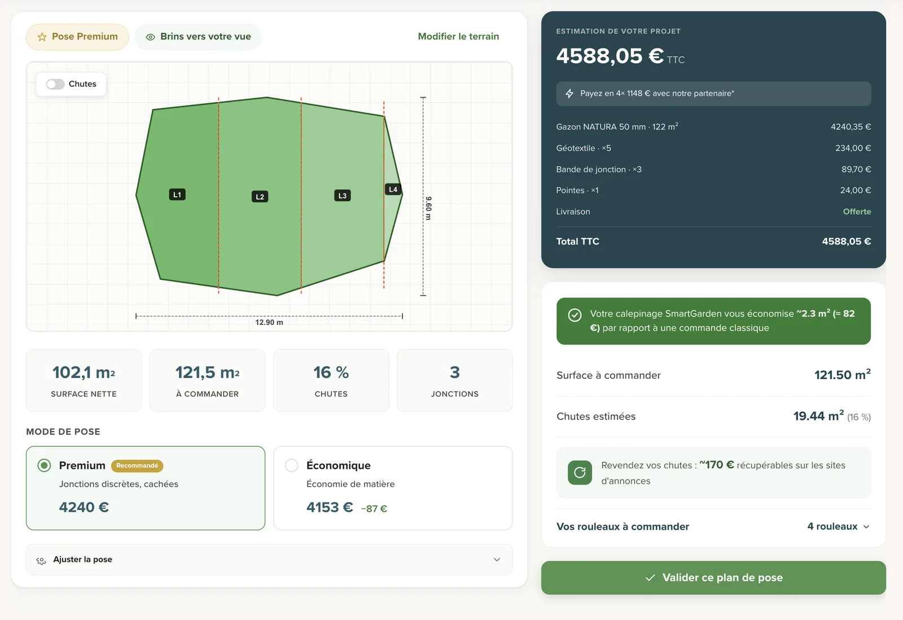The image size is (903, 620).
Task: Click the Pointes ×1 line item
Action: coord(713,191)
